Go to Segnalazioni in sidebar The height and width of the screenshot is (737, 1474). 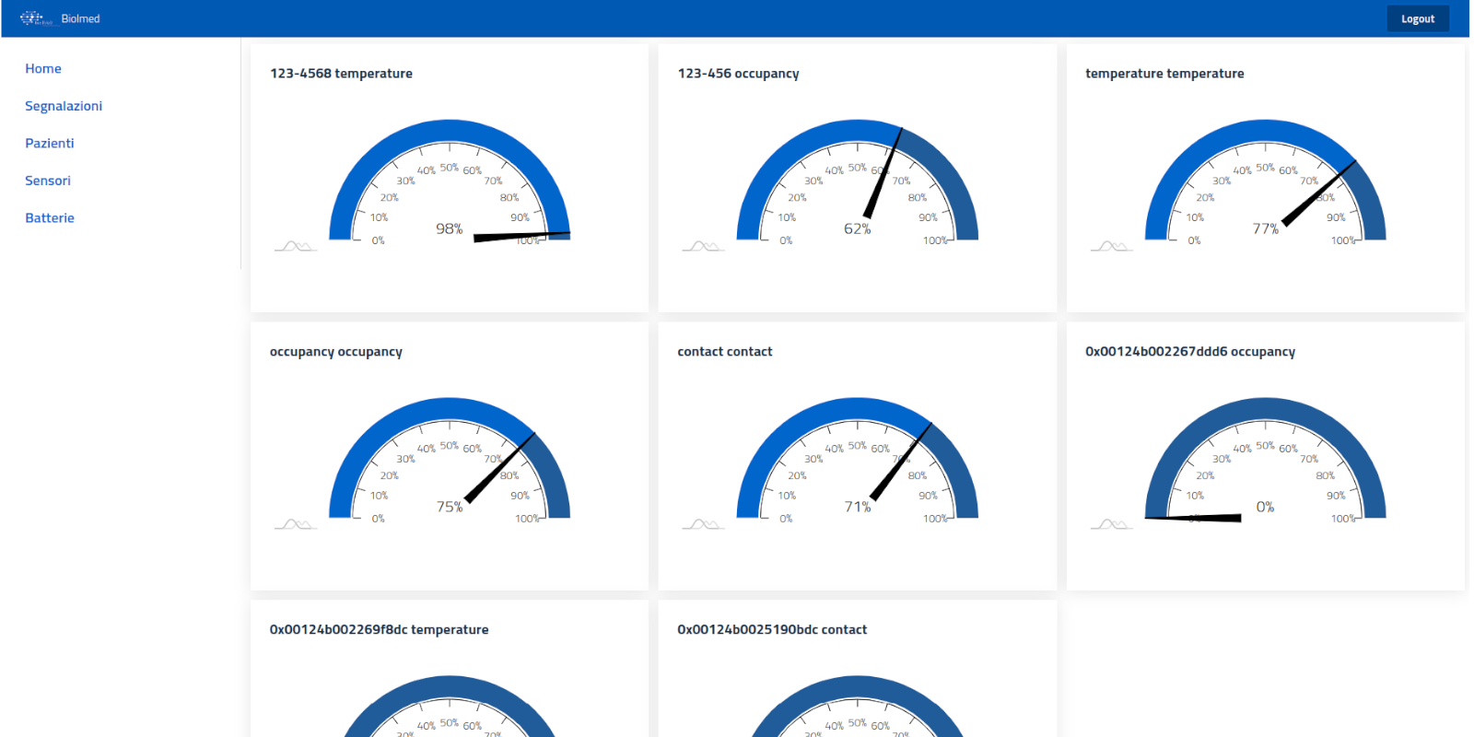coord(64,106)
